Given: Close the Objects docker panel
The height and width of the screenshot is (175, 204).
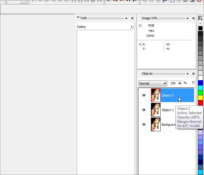Looking at the screenshot, I should tap(193, 73).
